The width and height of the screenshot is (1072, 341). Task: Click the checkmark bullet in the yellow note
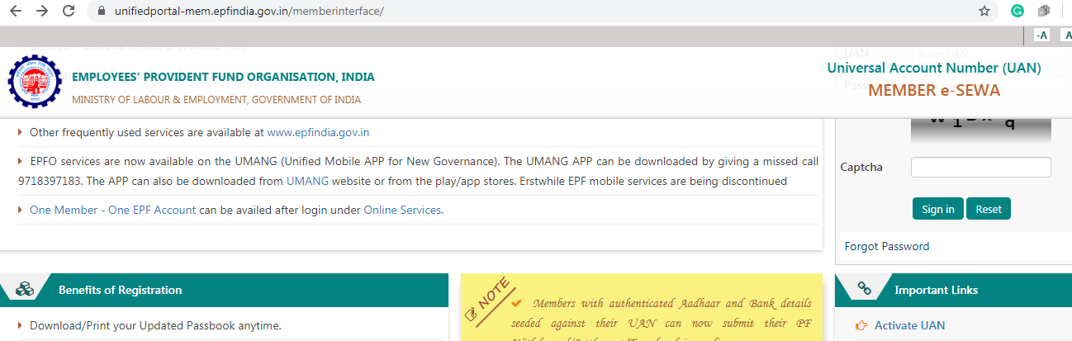pyautogui.click(x=516, y=304)
